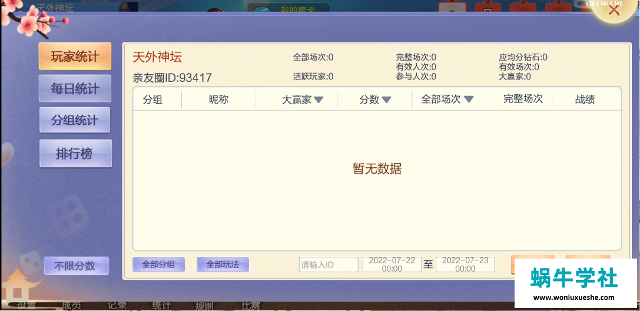Open the 全部玩法 game mode filter
The image size is (640, 311).
[223, 264]
